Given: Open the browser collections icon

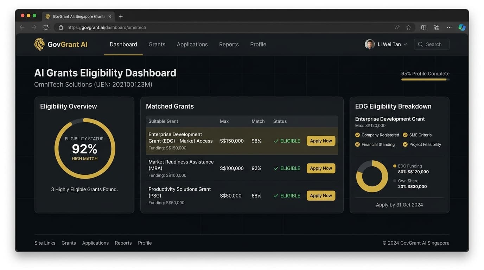Looking at the screenshot, I should click(x=437, y=27).
